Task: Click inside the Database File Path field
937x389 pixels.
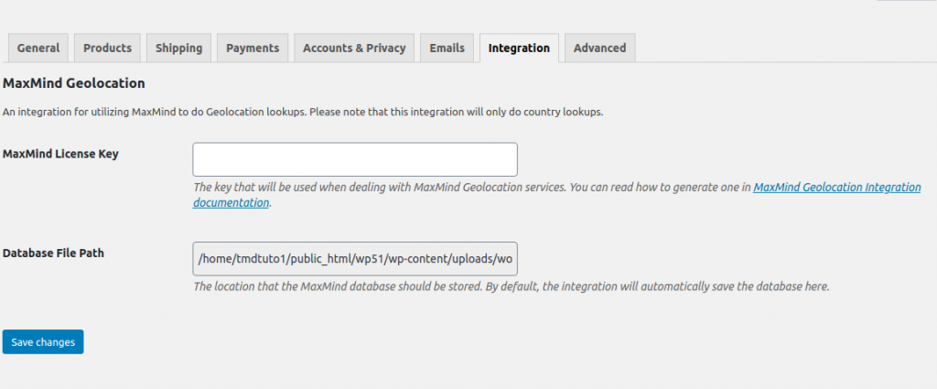Action: 355,259
